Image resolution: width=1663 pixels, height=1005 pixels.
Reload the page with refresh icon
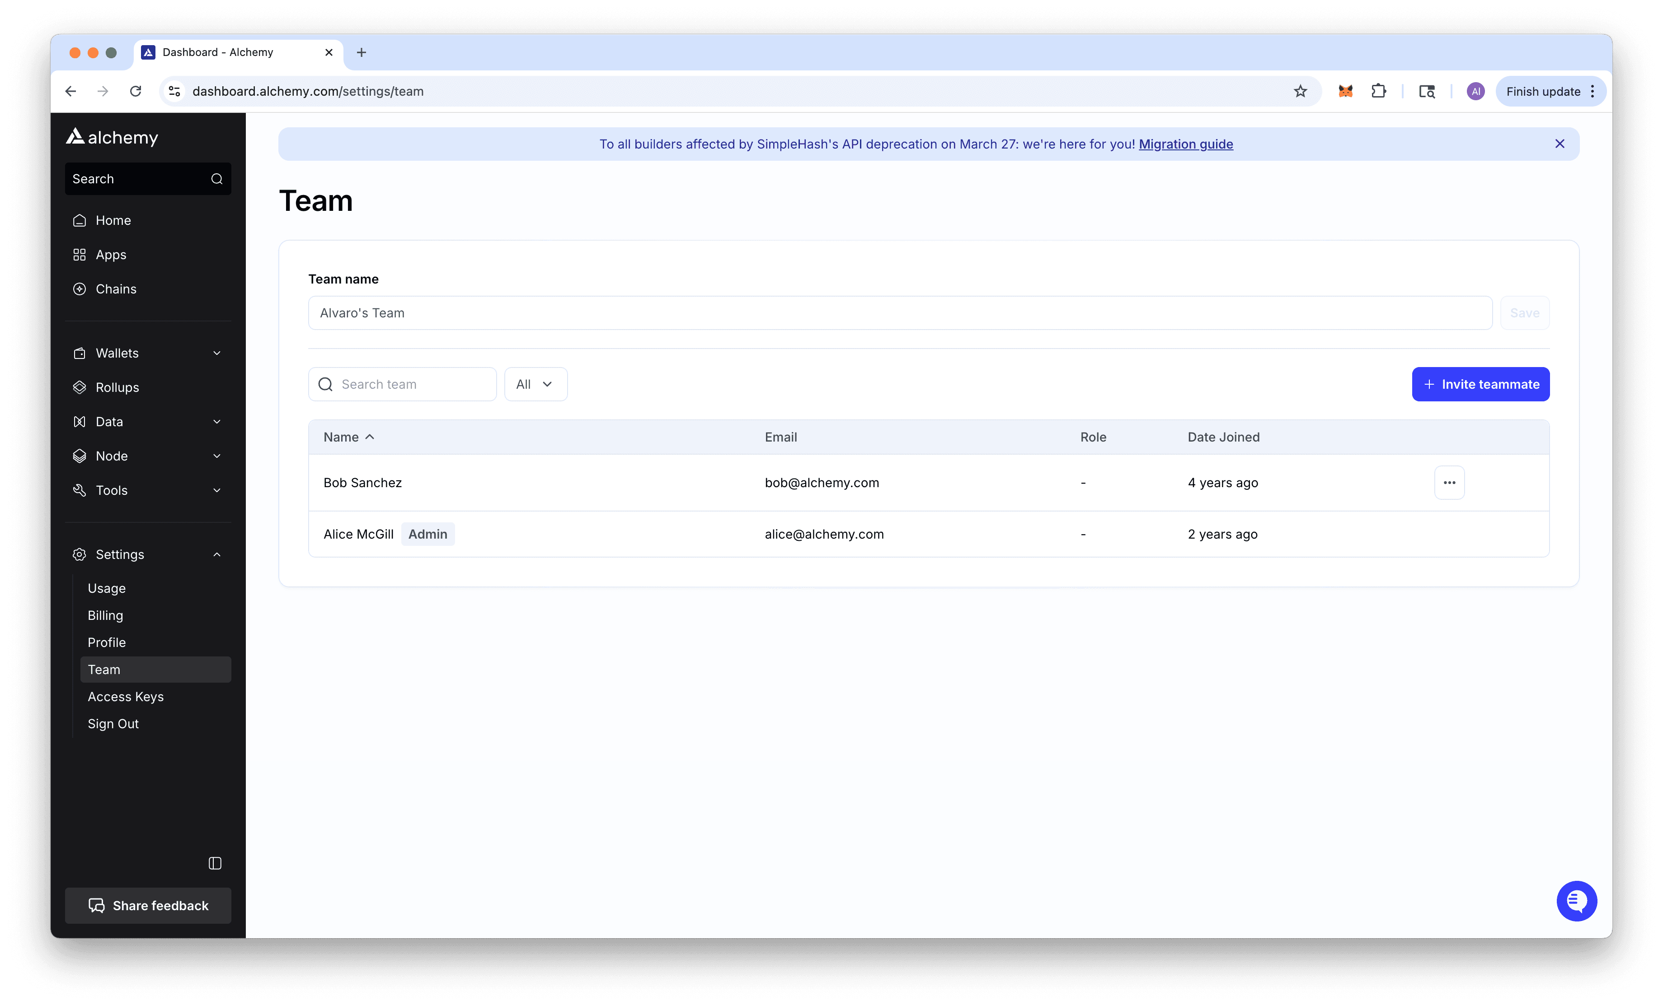pos(136,91)
